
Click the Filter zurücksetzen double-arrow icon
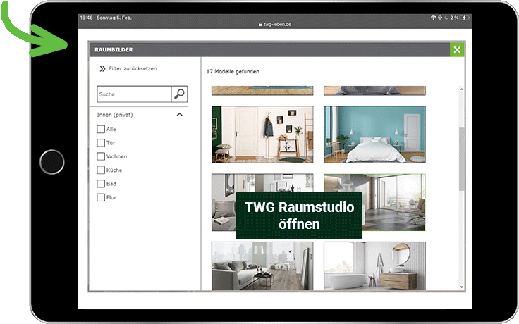click(102, 68)
